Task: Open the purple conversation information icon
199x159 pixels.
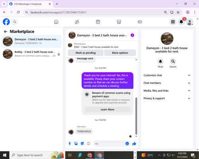Action: (x=132, y=35)
